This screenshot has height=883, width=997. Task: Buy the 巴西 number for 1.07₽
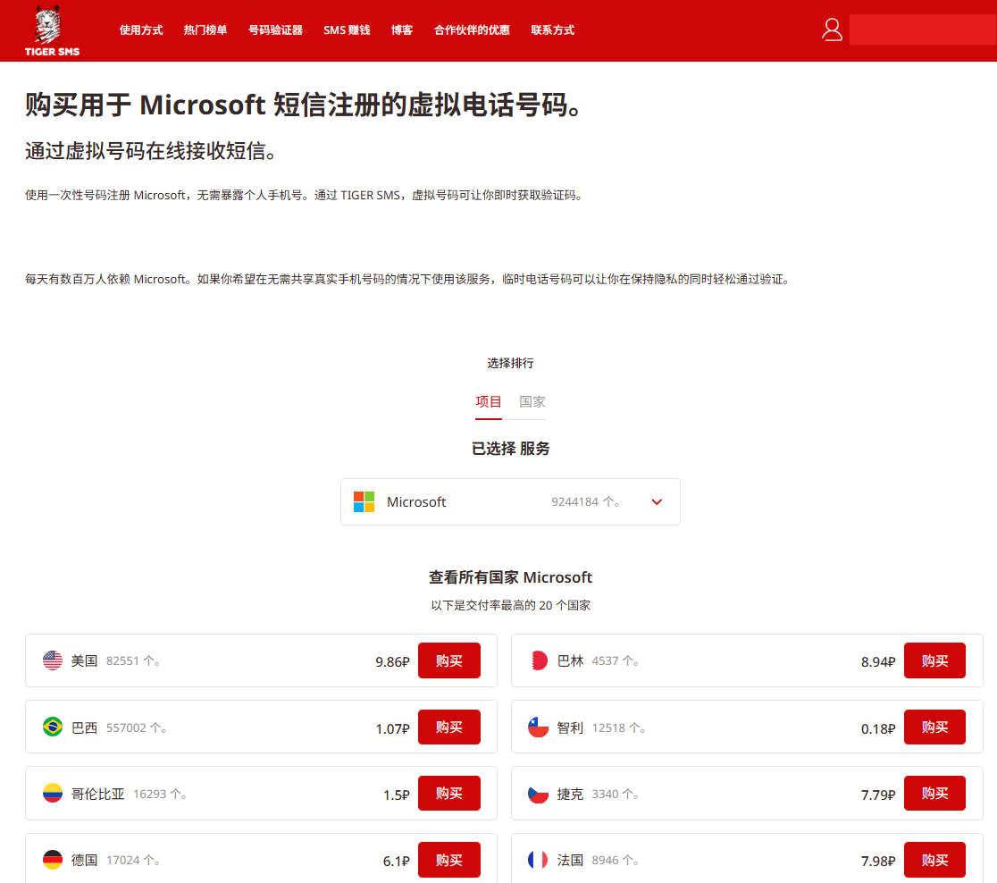448,727
